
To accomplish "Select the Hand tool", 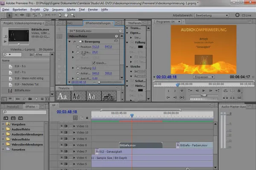I will [x=66, y=15].
